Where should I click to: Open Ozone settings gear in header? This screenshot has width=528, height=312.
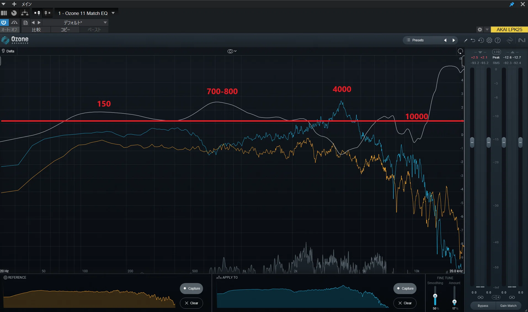[x=489, y=40]
